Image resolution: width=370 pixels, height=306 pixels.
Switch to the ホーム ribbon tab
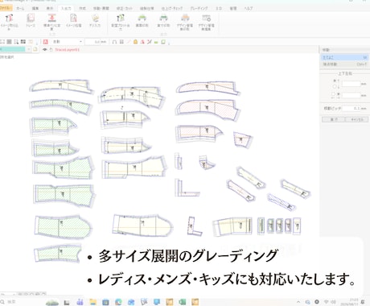[20, 8]
